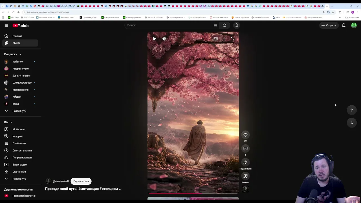Image resolution: width=361 pixels, height=203 pixels.
Task: Open the @stoicismind1 channel link
Action: click(x=61, y=181)
